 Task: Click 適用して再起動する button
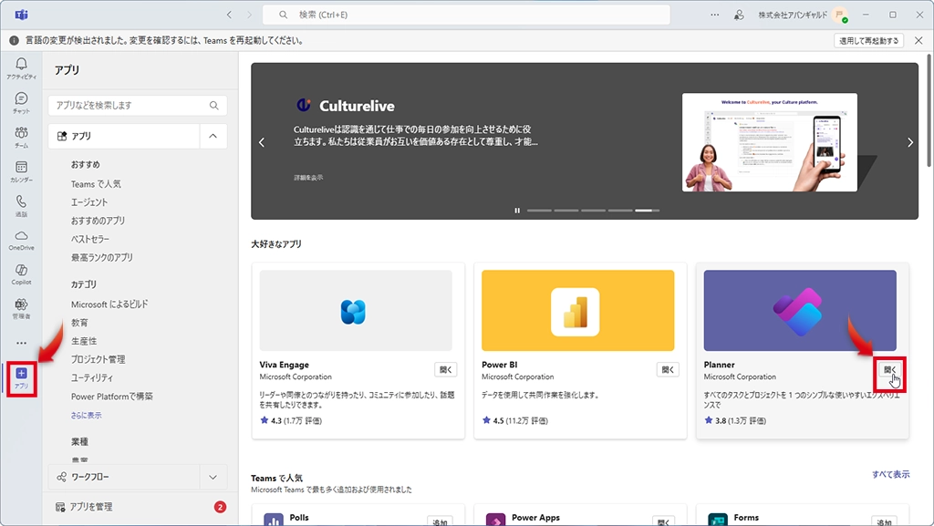click(x=868, y=40)
